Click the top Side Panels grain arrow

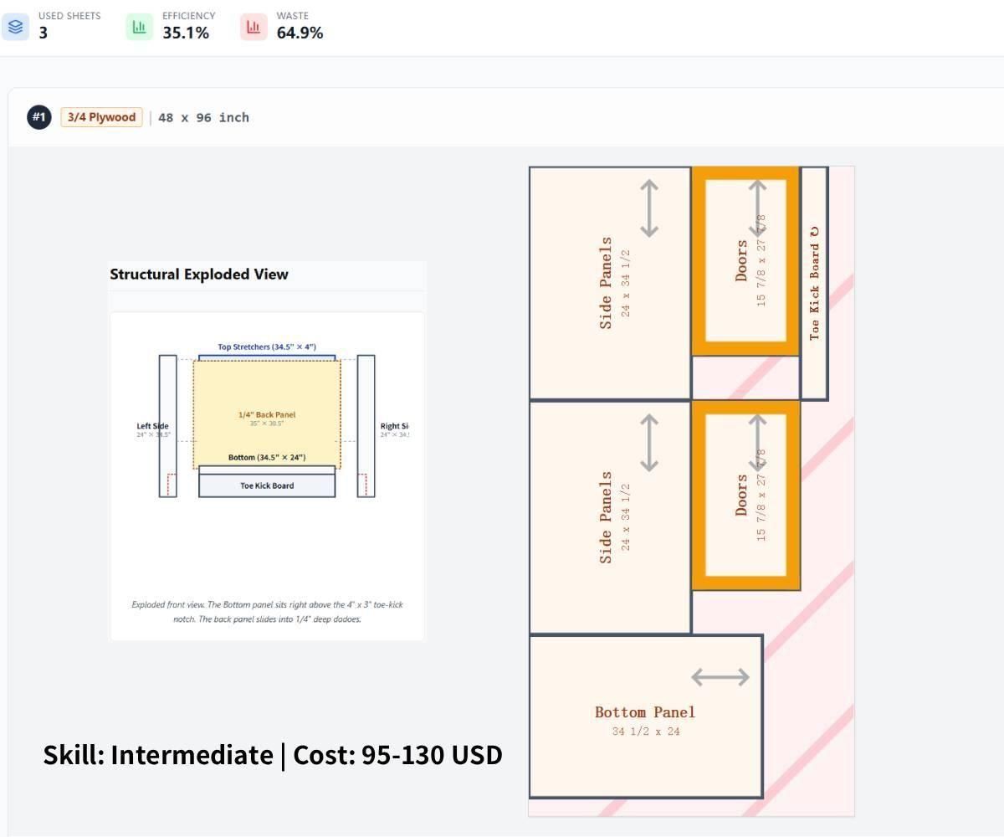[x=649, y=208]
